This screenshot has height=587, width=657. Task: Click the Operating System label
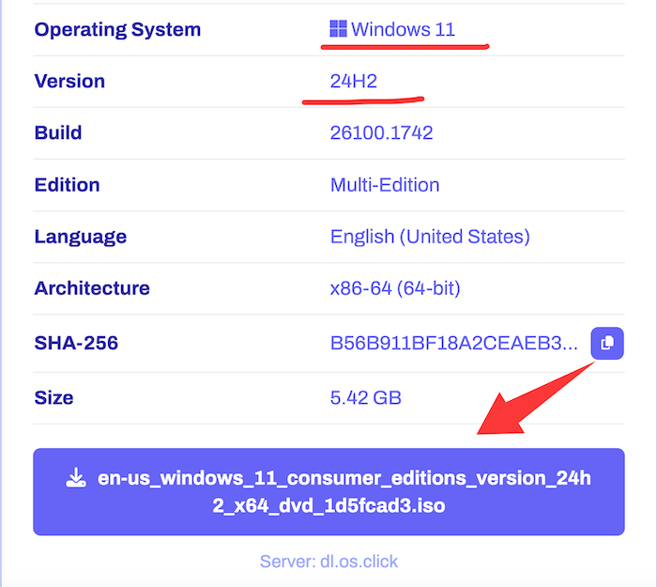[x=117, y=30]
